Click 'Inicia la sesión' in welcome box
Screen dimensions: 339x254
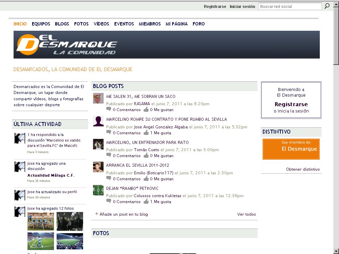[293, 111]
